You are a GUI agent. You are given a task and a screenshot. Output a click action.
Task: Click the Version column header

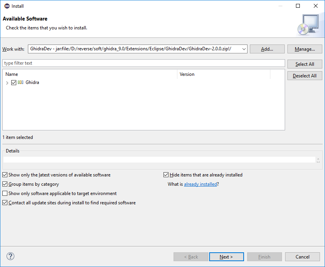coord(224,74)
